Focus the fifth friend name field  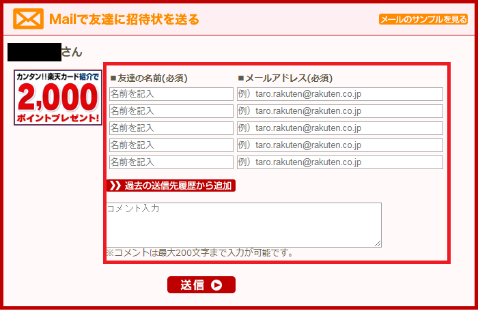pos(171,162)
